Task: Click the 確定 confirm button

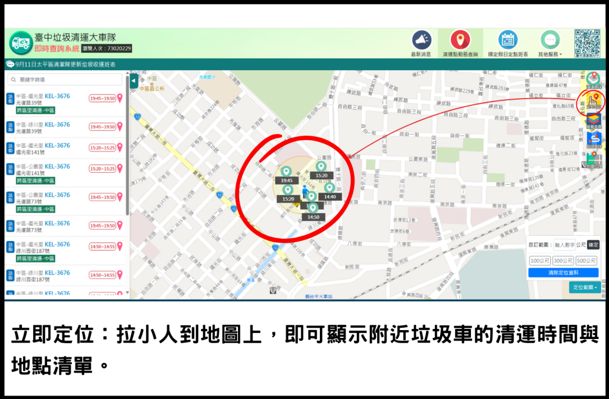Action: coord(593,245)
